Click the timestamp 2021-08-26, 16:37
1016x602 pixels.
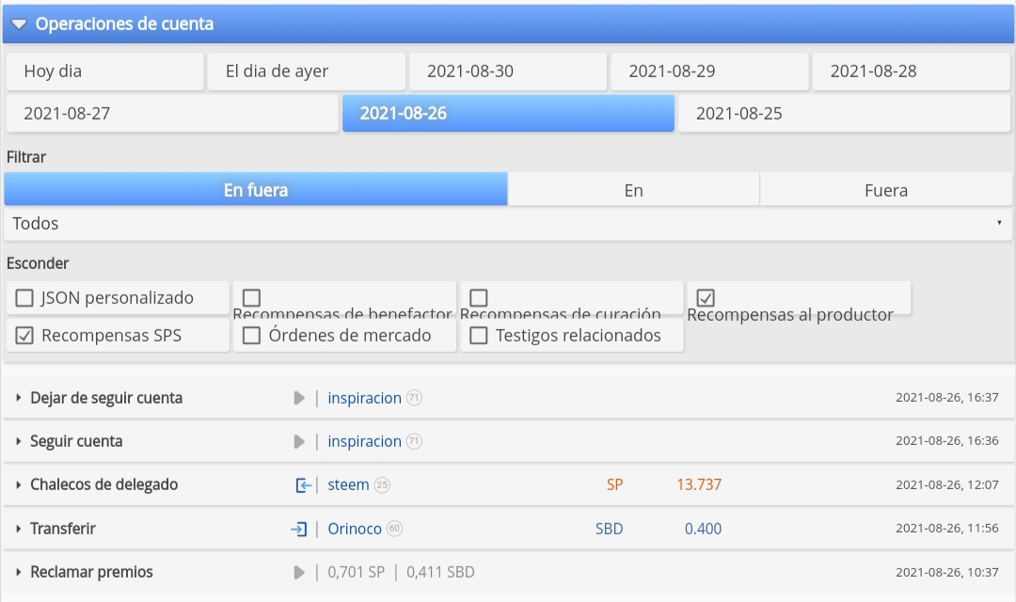(x=946, y=397)
